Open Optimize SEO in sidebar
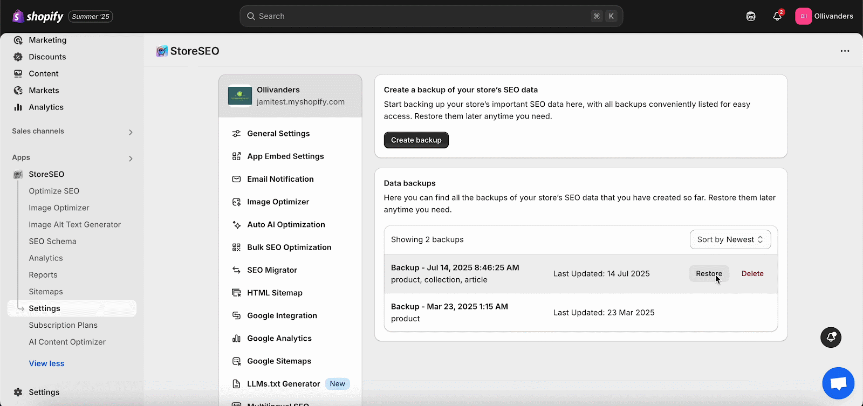Screen dimensions: 863x406 click(54, 191)
